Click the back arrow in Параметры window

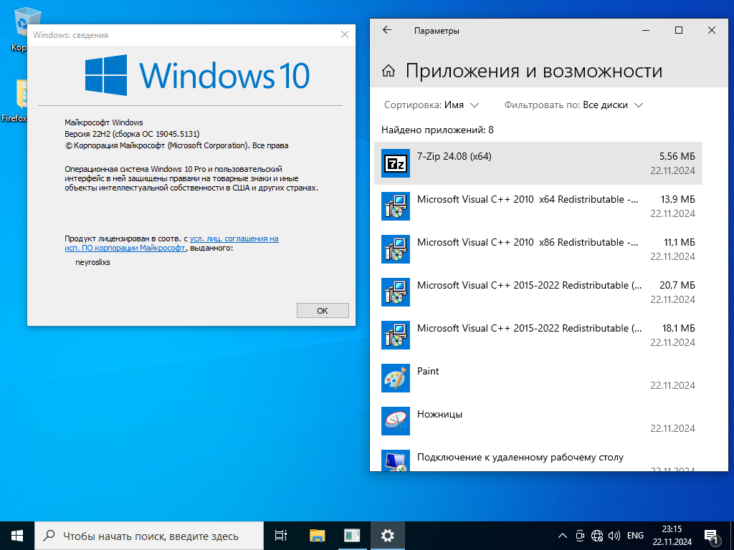tap(387, 30)
